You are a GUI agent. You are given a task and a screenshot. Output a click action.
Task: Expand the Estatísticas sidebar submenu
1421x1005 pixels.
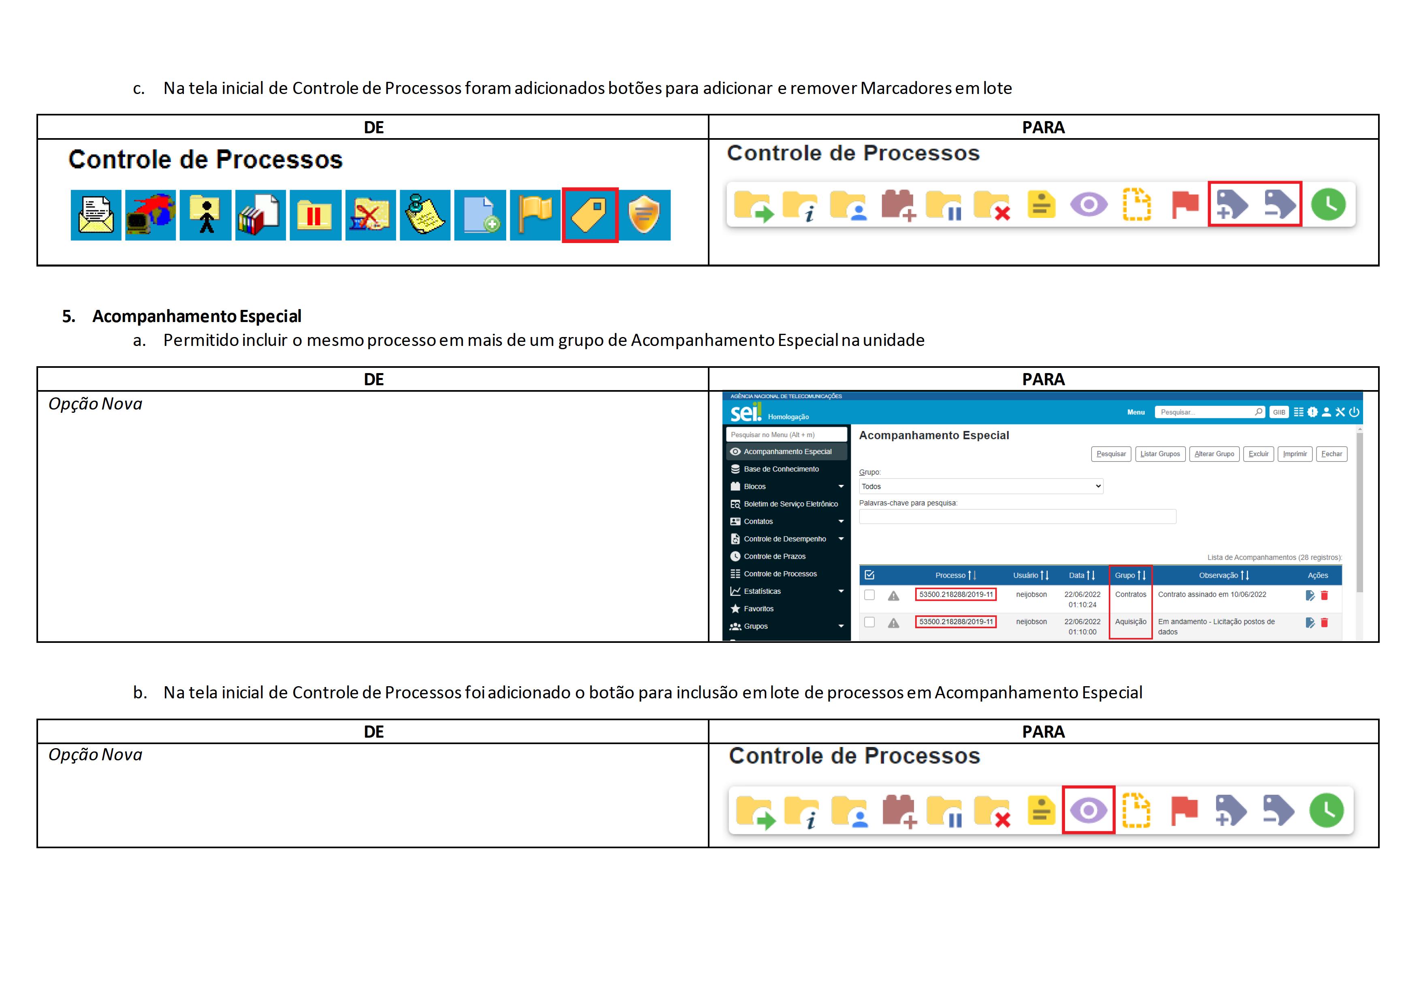coord(841,591)
